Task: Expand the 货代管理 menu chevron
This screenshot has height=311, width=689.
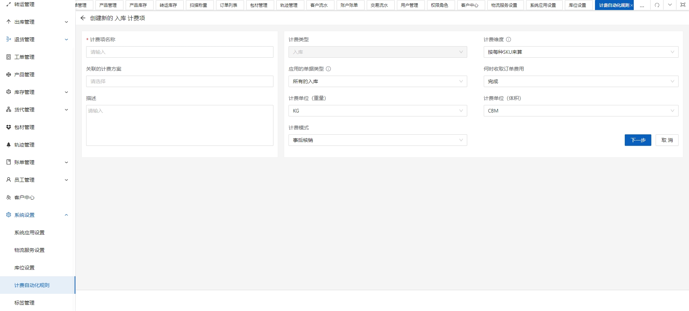Action: (x=66, y=110)
